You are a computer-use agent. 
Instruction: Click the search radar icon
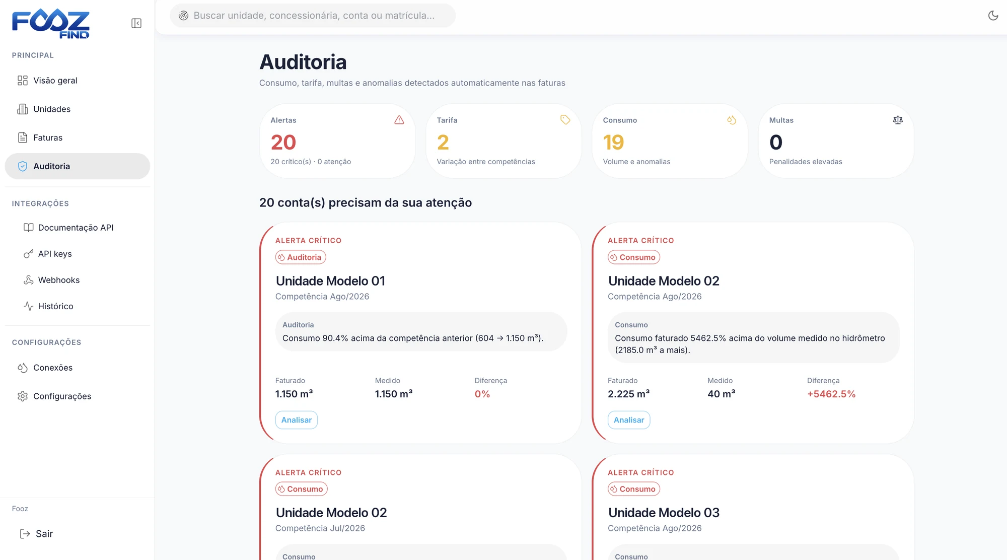coord(184,16)
